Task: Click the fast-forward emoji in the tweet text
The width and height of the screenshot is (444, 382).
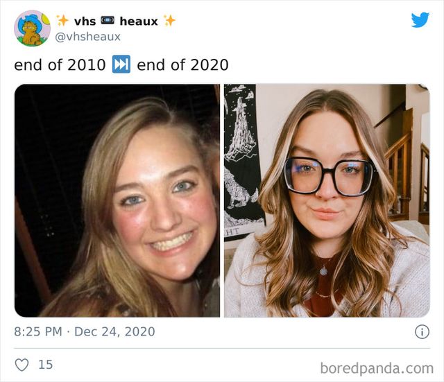Action: 121,65
